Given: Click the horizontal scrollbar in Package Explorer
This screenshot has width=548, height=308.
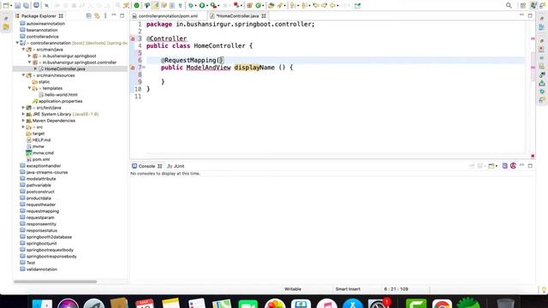Looking at the screenshot, I should coord(55,281).
